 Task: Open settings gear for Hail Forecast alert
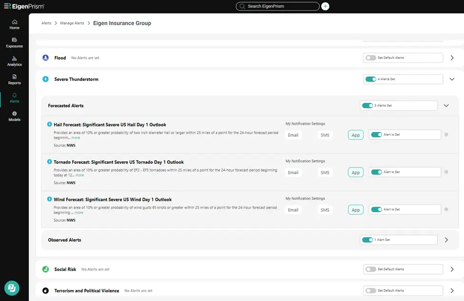click(446, 134)
